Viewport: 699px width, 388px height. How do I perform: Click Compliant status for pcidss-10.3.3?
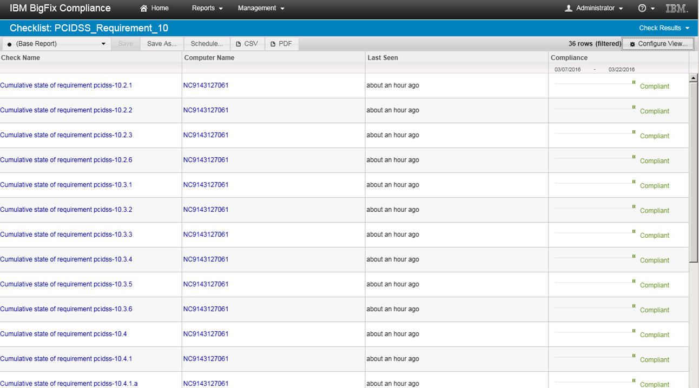(x=655, y=236)
